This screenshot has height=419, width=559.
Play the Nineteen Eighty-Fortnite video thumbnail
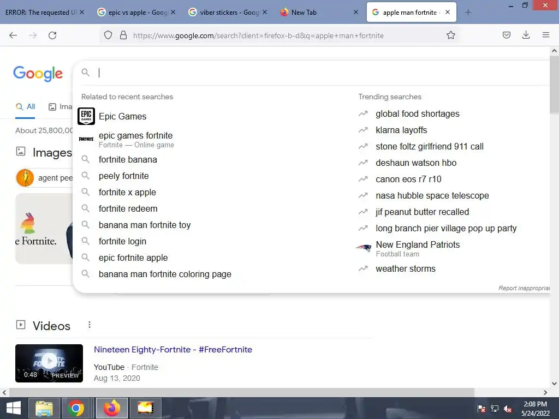click(49, 363)
